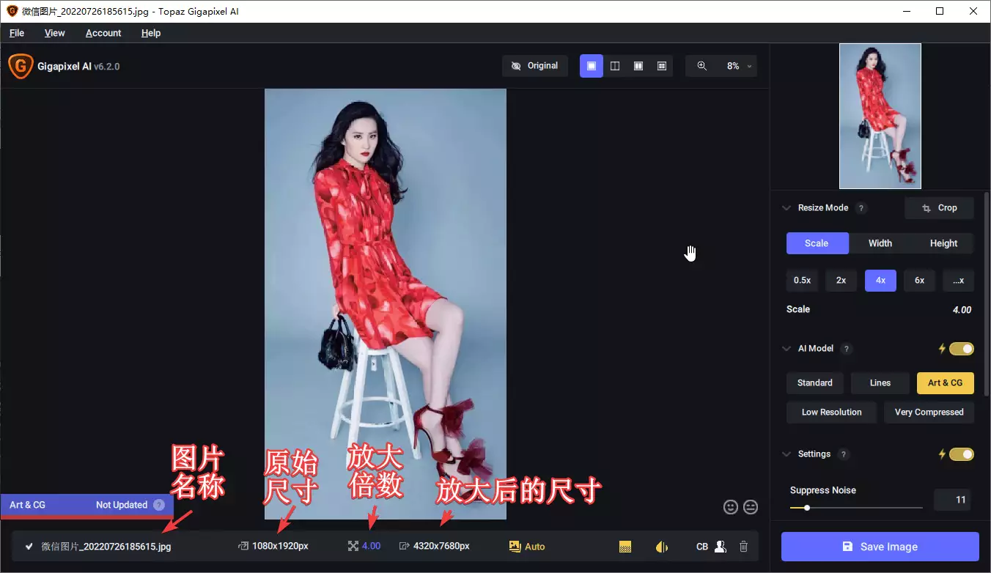This screenshot has width=991, height=573.
Task: Click the Scale value 4.00 field
Action: click(x=962, y=310)
